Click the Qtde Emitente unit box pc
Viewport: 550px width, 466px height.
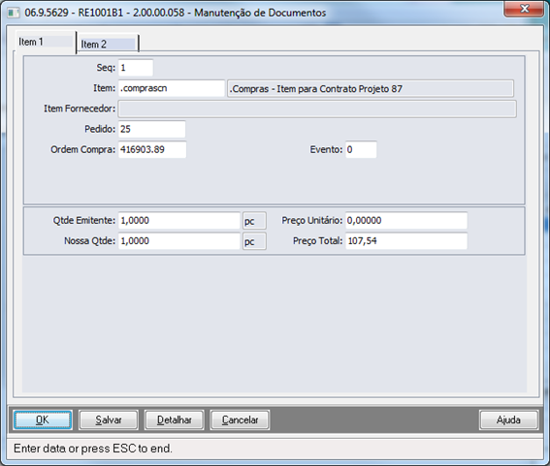point(254,221)
